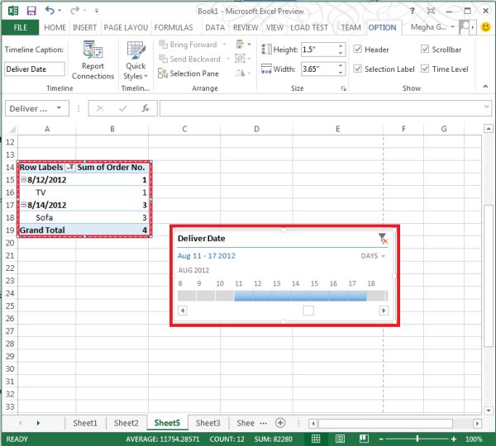This screenshot has height=446, width=496.
Task: Decrease the Width spinner value
Action: coord(341,73)
